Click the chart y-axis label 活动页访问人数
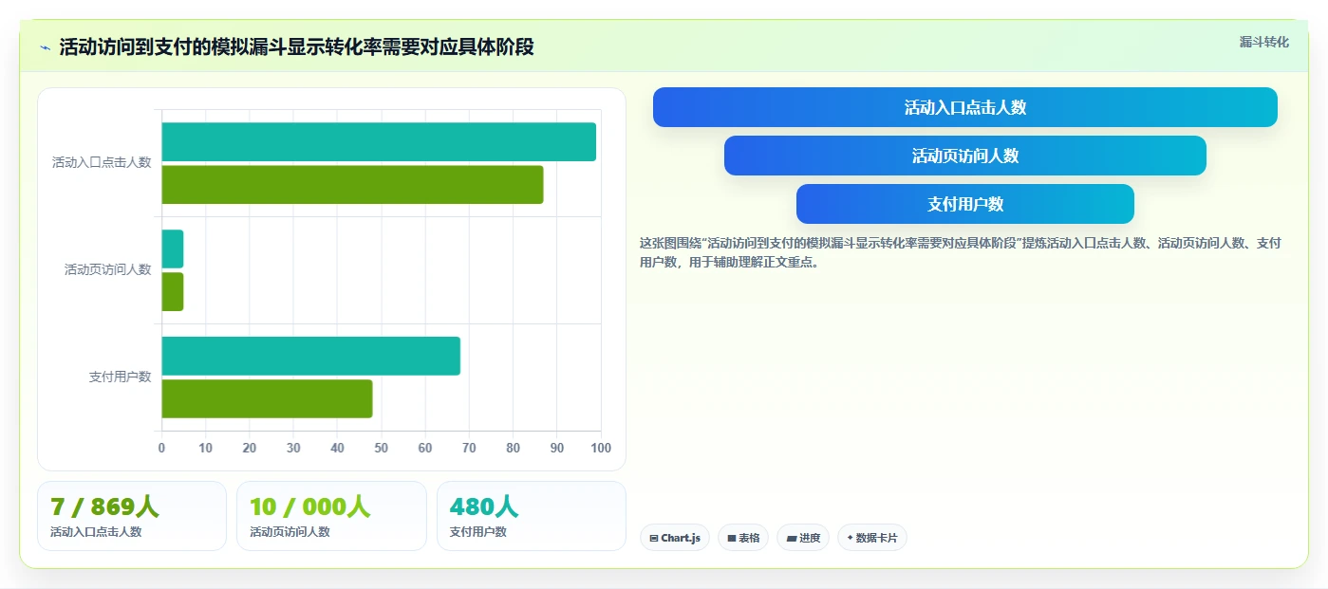 coord(108,269)
